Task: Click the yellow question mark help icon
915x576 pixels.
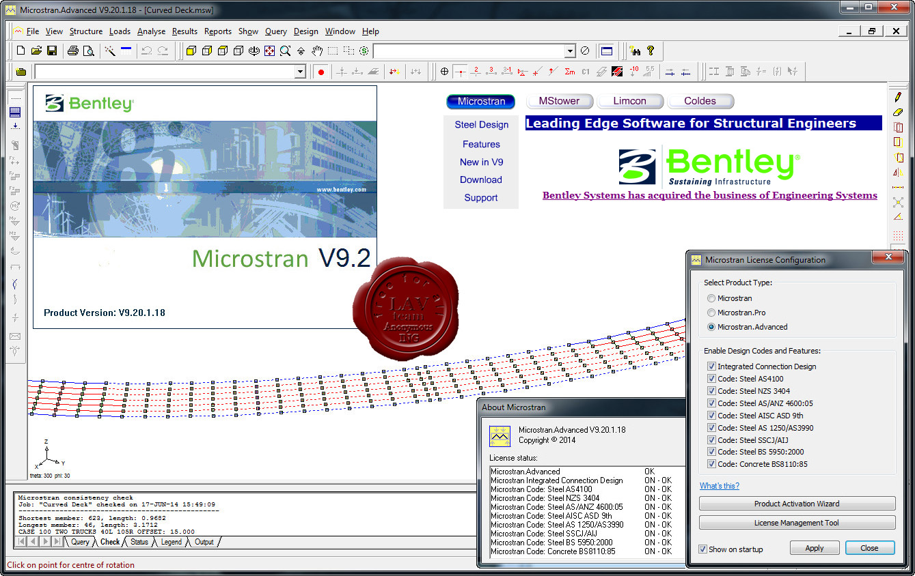Action: (x=651, y=51)
